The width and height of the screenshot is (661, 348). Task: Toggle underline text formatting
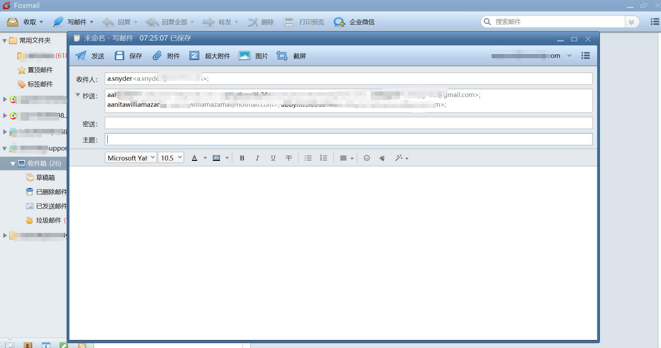click(x=273, y=158)
